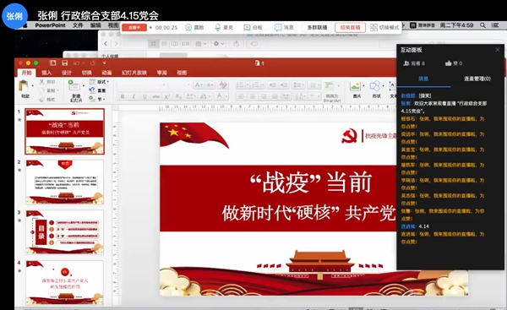Viewport: 507px width, 310px height.
Task: Select slide 3 contents thumbnail
Action: pos(65,232)
